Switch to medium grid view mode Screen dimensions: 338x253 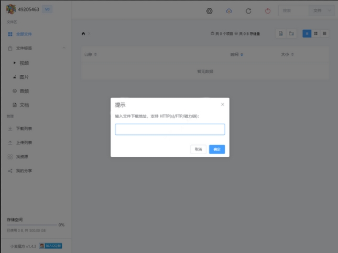click(315, 33)
